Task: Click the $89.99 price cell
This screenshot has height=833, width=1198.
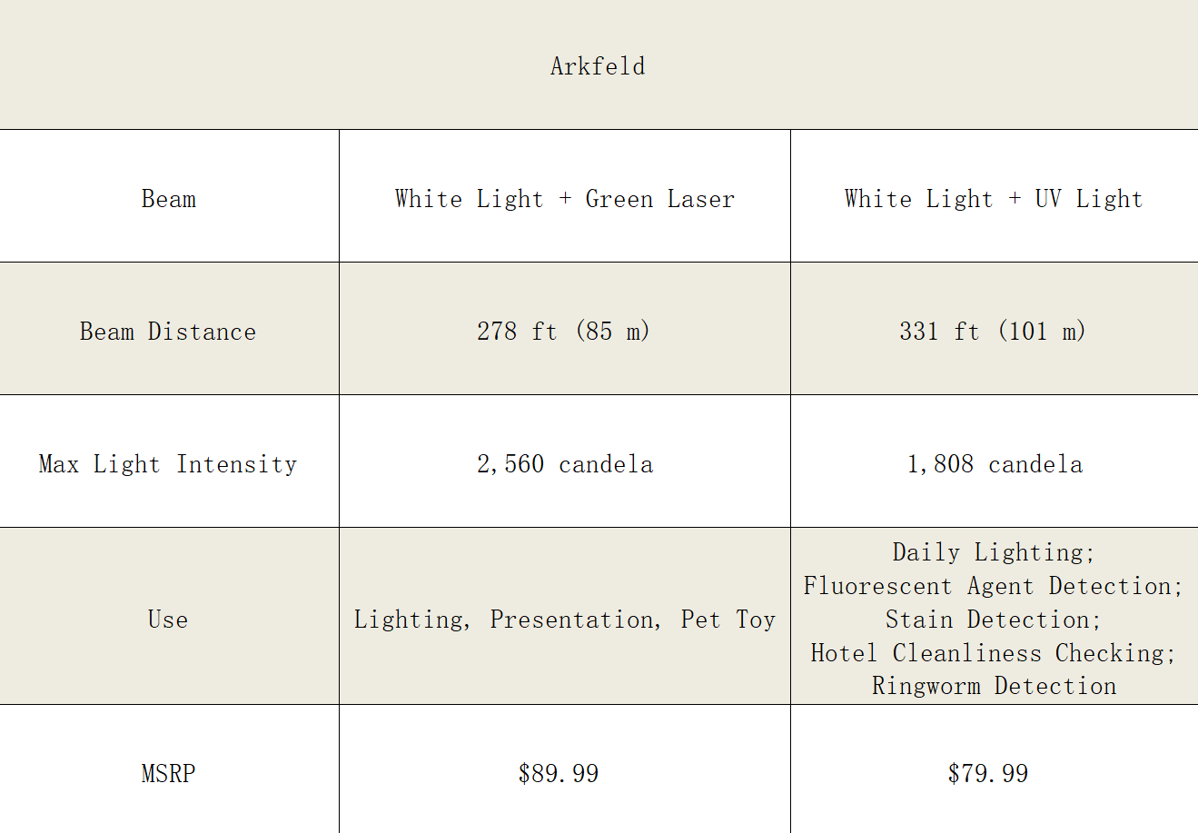Action: (559, 774)
